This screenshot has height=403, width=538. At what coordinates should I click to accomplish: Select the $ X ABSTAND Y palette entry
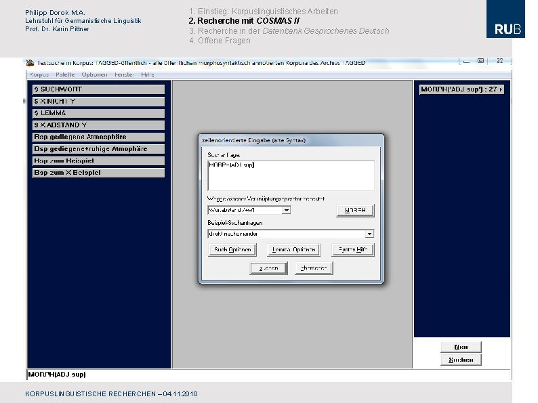(x=98, y=125)
